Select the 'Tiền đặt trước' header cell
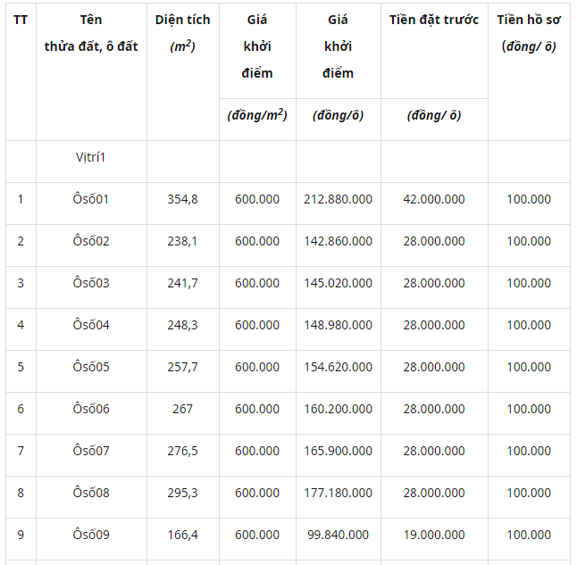Screen dimensions: 577x565 pos(434,20)
